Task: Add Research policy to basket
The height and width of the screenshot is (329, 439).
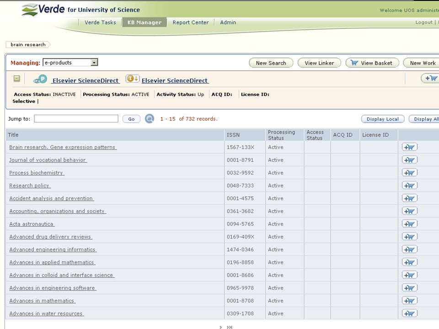Action: (x=410, y=186)
